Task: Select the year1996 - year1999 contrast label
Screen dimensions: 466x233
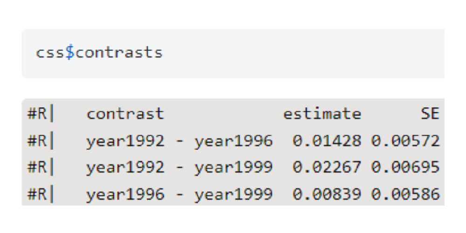Action: (x=179, y=194)
